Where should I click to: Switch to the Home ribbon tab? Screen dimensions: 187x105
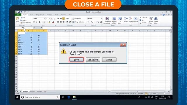coord(25,15)
